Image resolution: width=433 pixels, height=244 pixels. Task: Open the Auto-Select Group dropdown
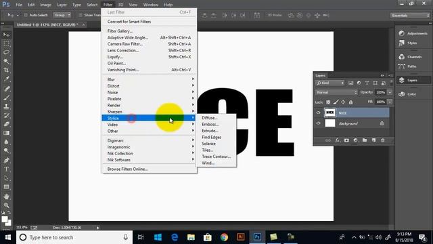point(62,15)
